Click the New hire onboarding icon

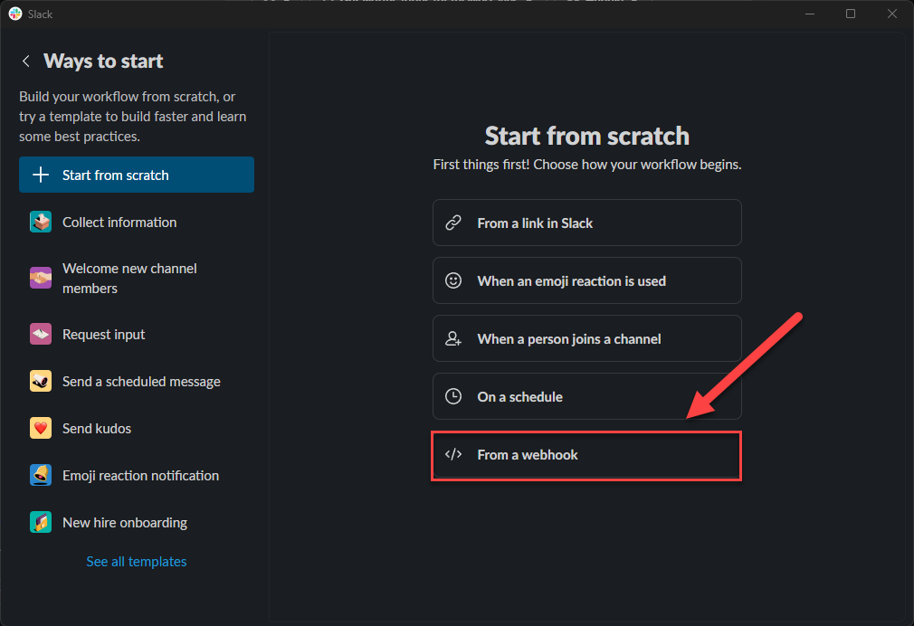click(41, 523)
